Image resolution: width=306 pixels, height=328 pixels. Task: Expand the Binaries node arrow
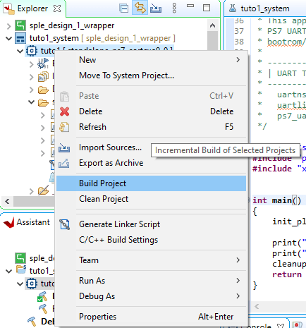[31, 64]
